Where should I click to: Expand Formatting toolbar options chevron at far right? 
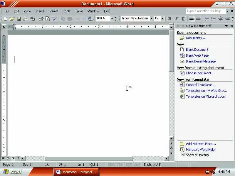pos(233,18)
